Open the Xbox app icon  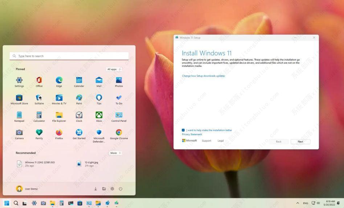[99, 115]
